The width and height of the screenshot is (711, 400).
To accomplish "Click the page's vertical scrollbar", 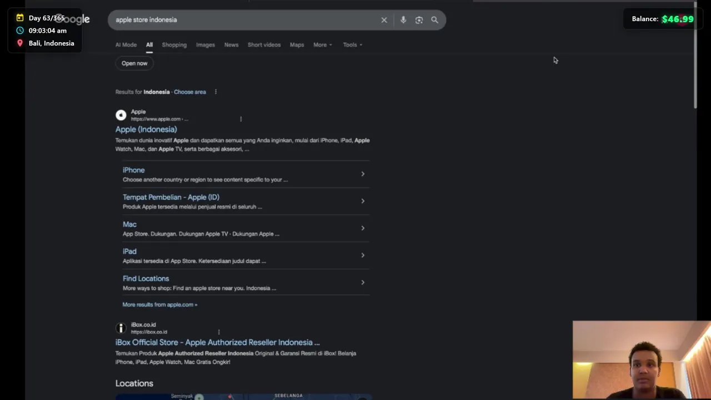I will point(695,56).
